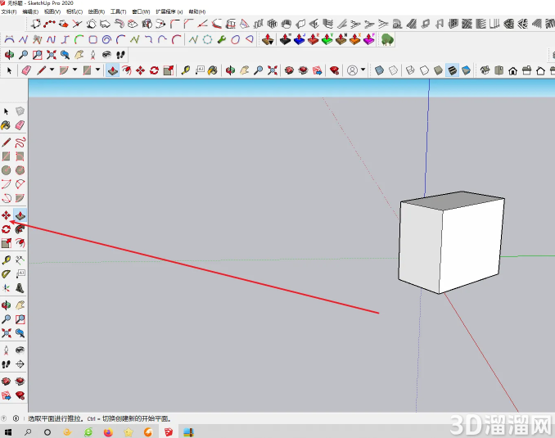Image resolution: width=555 pixels, height=438 pixels.
Task: Select the Scale tool in left toolbar
Action: tap(6, 243)
